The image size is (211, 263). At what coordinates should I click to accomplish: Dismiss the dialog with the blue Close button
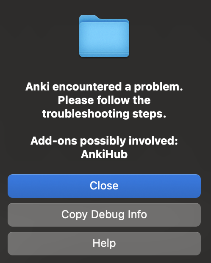pyautogui.click(x=104, y=186)
